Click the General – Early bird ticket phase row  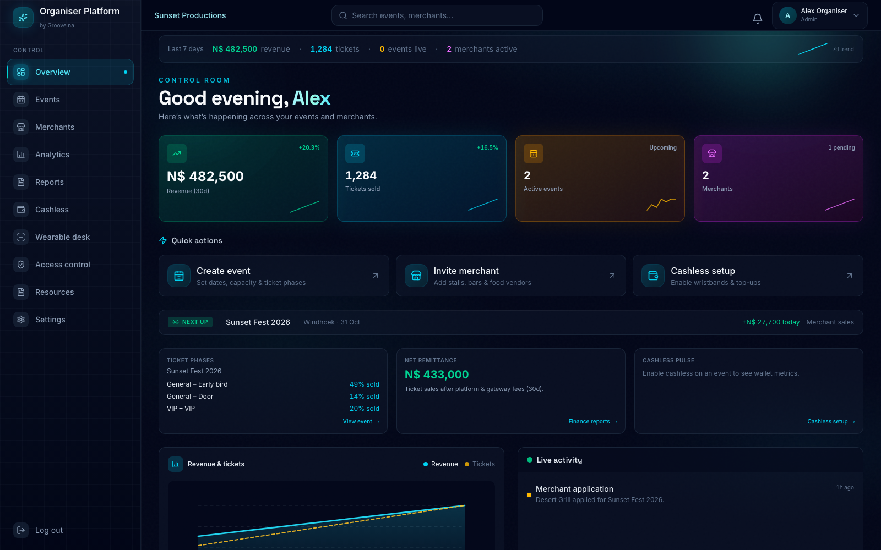pos(273,384)
